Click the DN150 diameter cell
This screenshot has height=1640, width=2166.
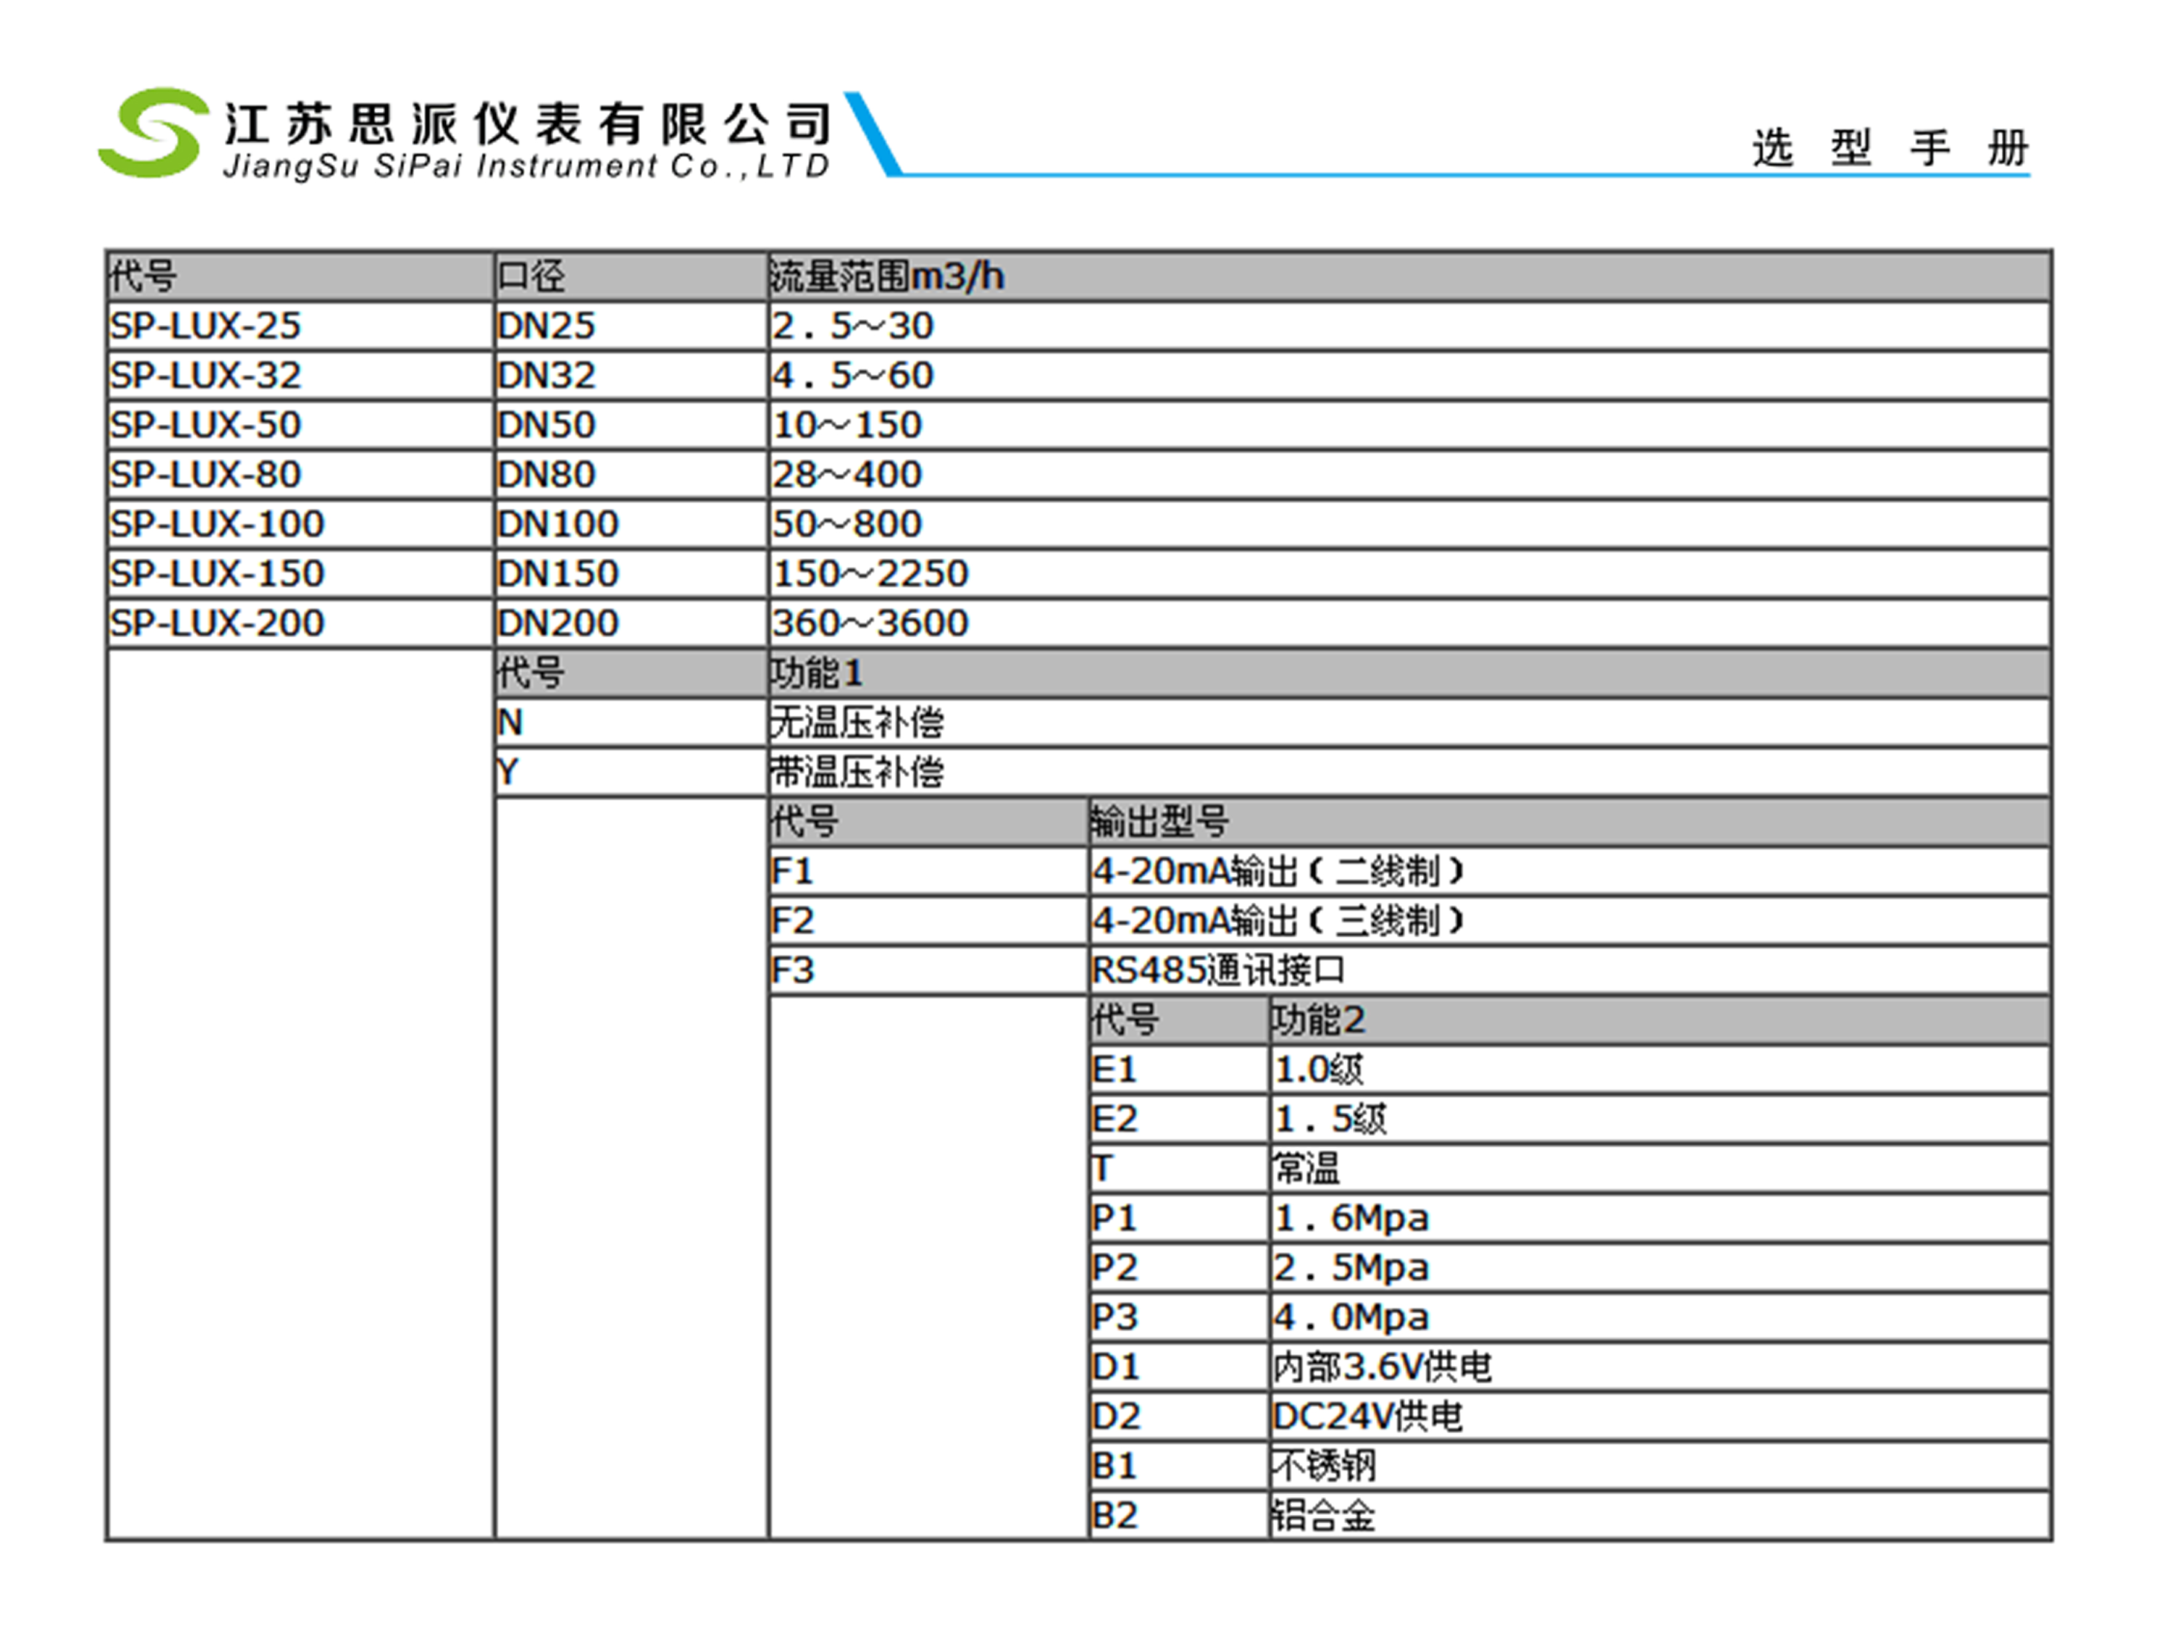[630, 573]
